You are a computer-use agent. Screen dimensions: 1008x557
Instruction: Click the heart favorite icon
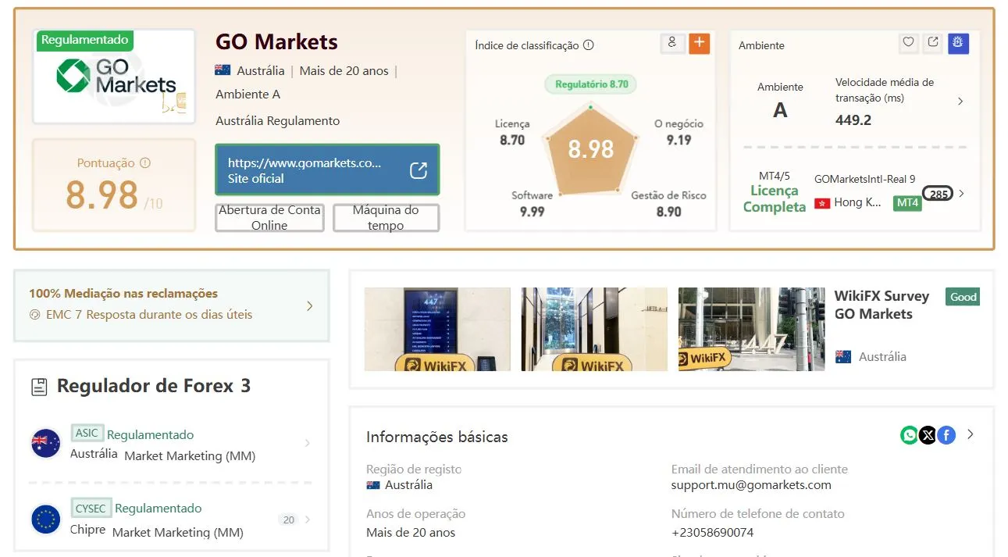point(908,43)
